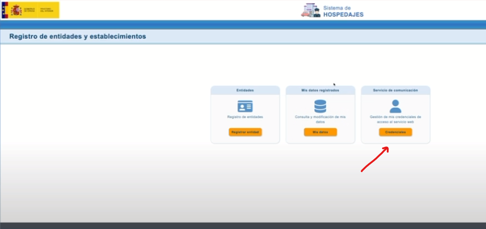
Task: Click the Credenciales button
Action: [x=395, y=132]
